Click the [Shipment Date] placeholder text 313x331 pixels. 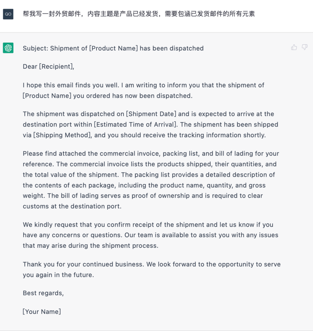click(151, 114)
